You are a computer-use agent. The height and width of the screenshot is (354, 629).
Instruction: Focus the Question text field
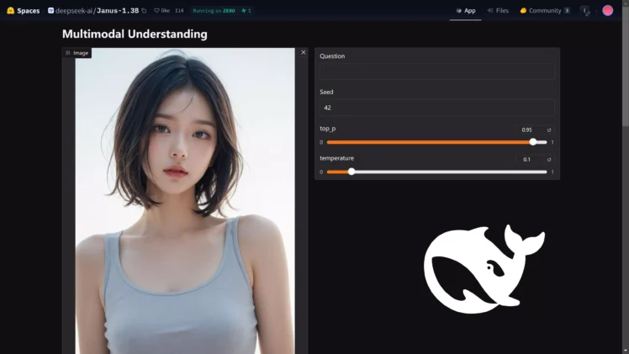click(436, 71)
